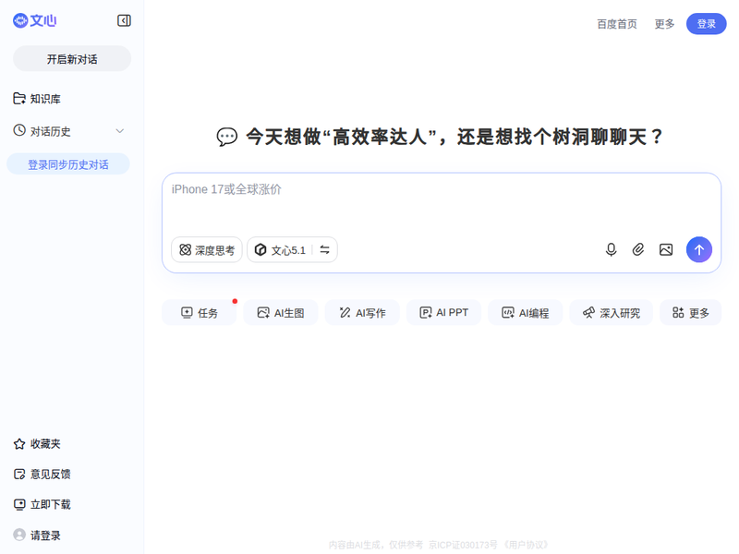Click the 意见反馈 edit-note icon

pos(19,474)
